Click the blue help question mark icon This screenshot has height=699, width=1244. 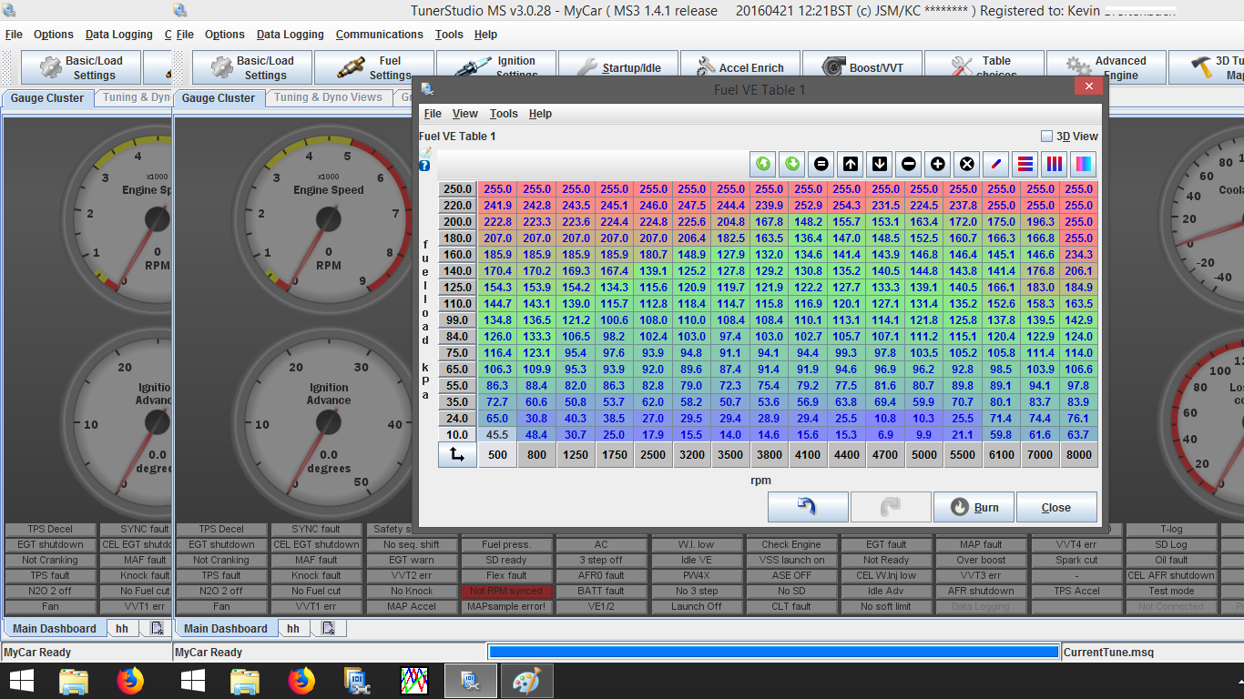423,164
